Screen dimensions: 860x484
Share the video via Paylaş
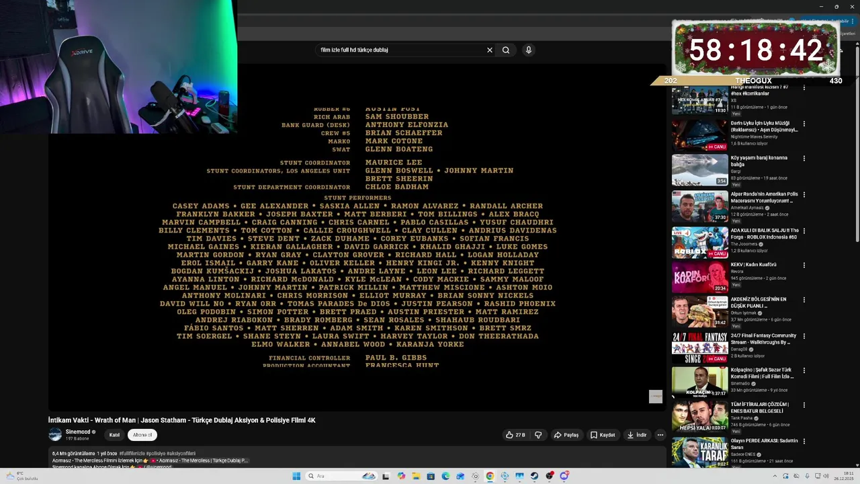[566, 435]
